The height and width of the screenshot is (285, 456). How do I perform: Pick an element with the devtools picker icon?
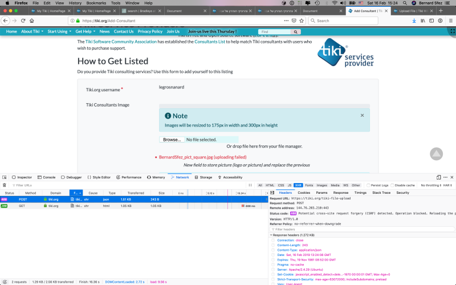(x=5, y=177)
